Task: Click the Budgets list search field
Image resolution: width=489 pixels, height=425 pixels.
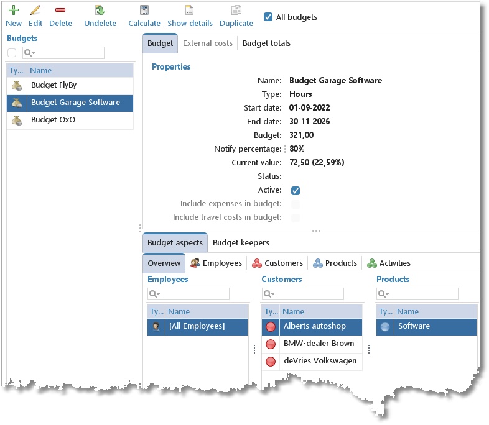Action: (63, 53)
